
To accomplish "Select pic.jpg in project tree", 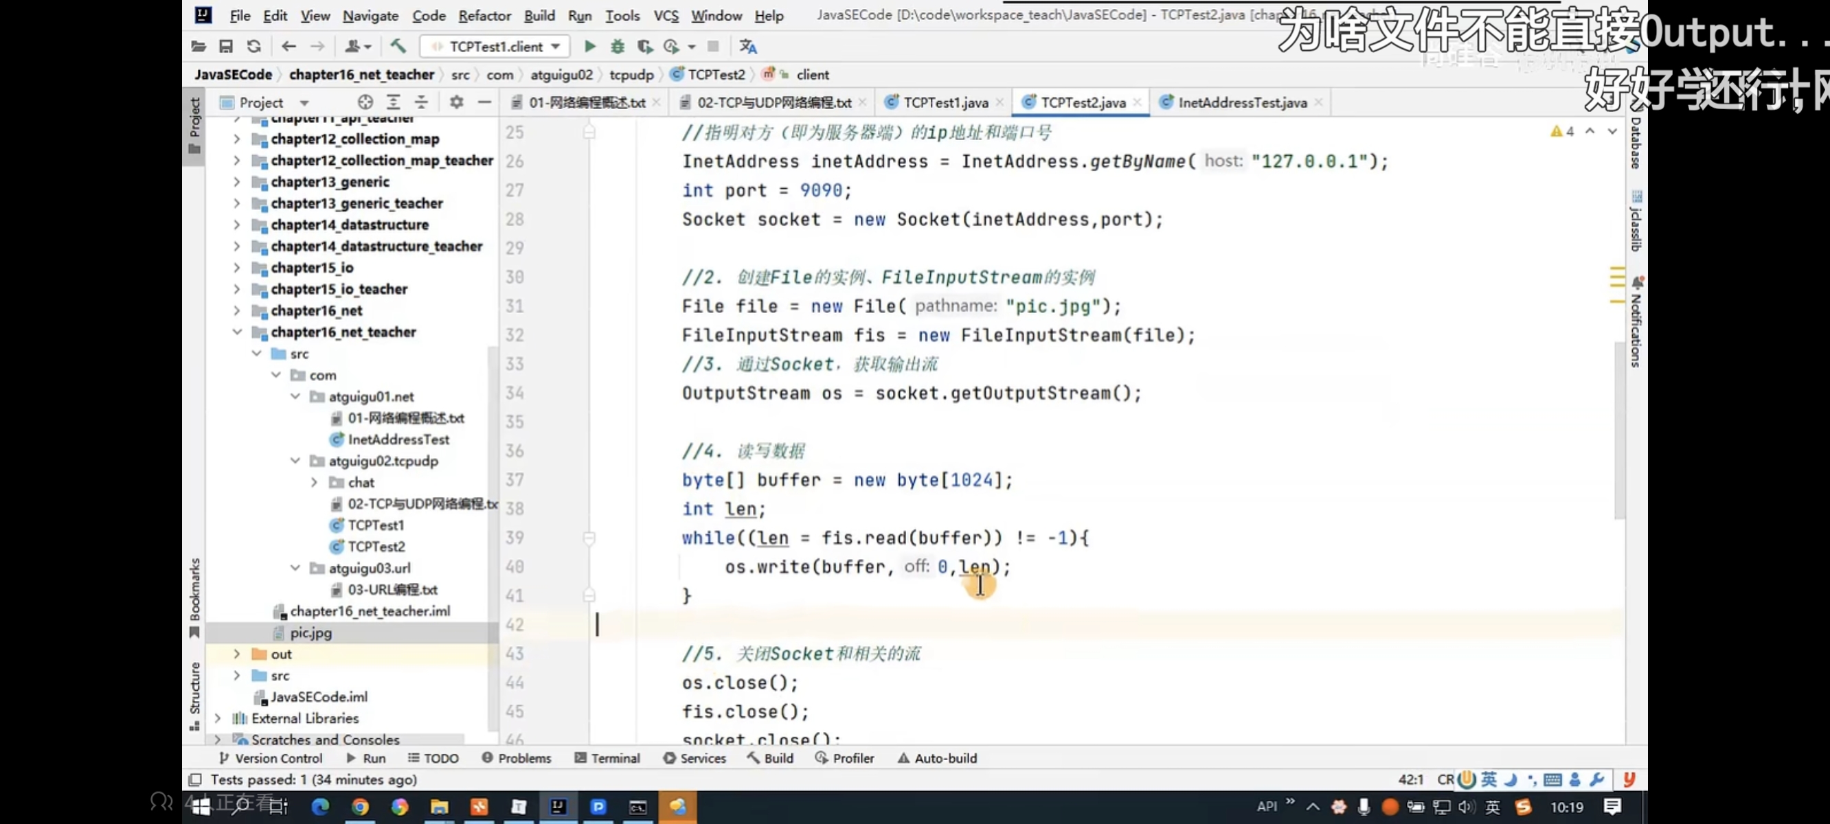I will click(x=310, y=632).
